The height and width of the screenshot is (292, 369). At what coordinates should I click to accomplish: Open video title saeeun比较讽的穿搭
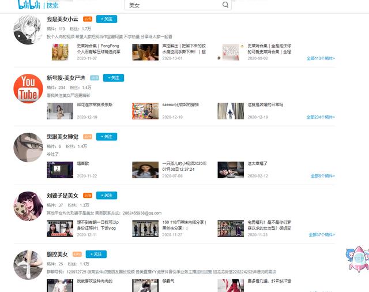[x=180, y=104]
